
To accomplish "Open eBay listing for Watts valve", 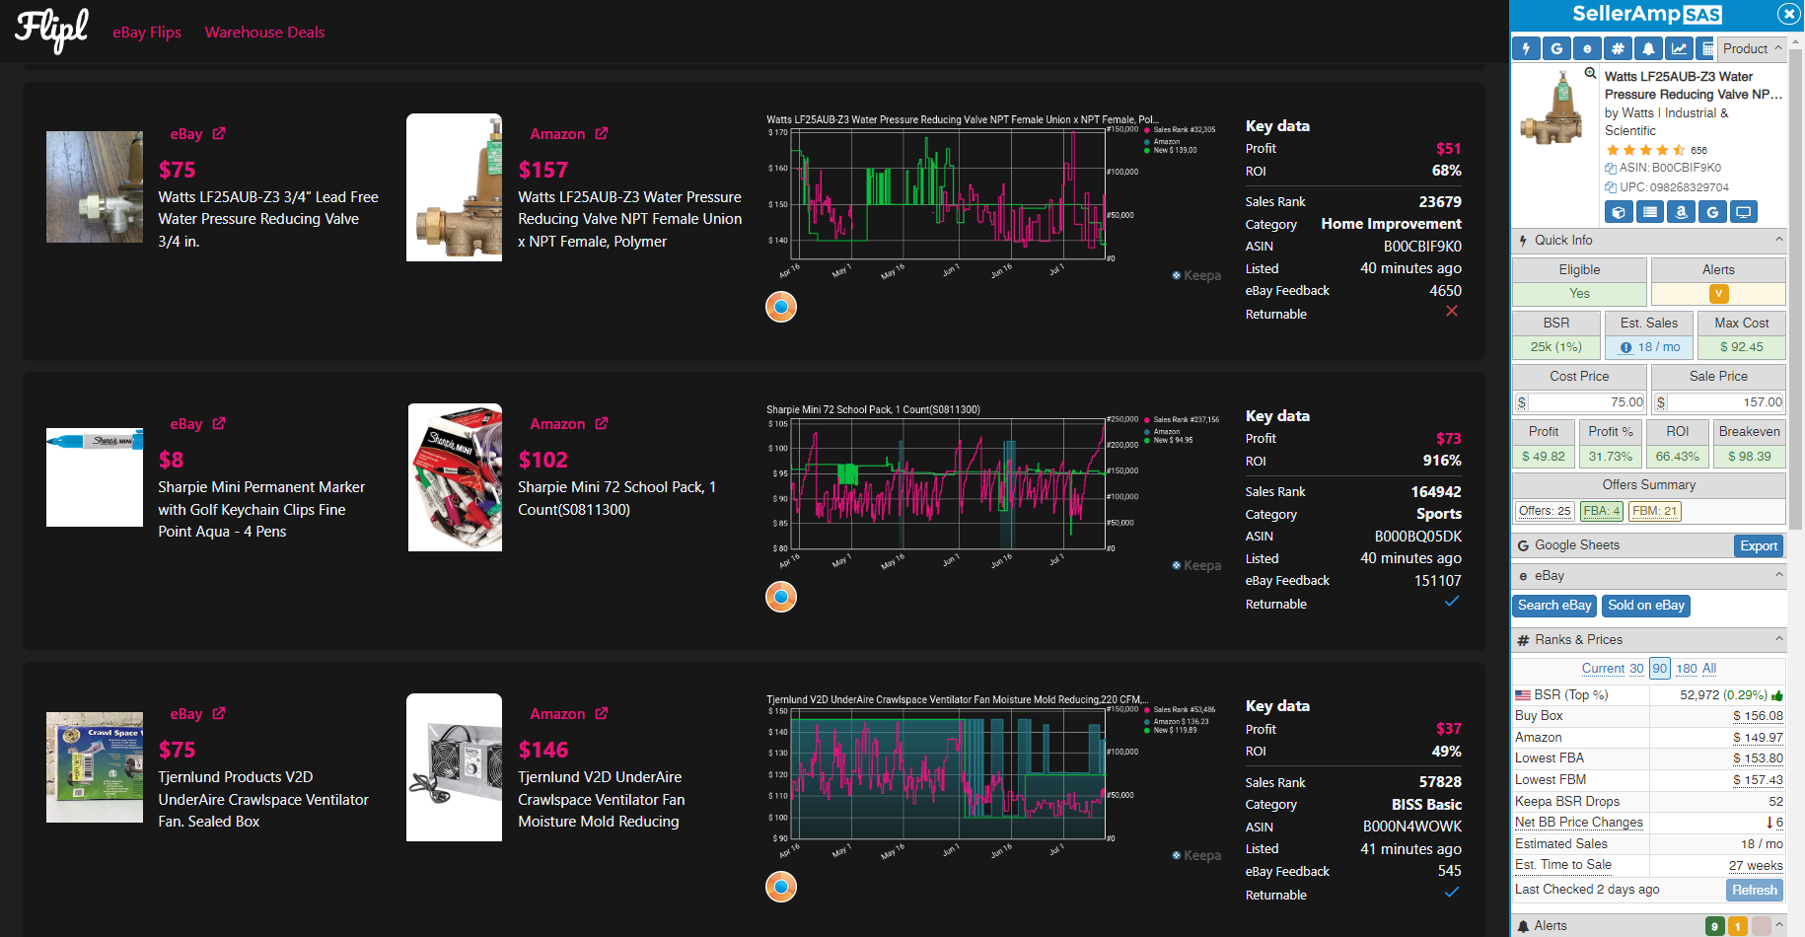I will coord(198,134).
